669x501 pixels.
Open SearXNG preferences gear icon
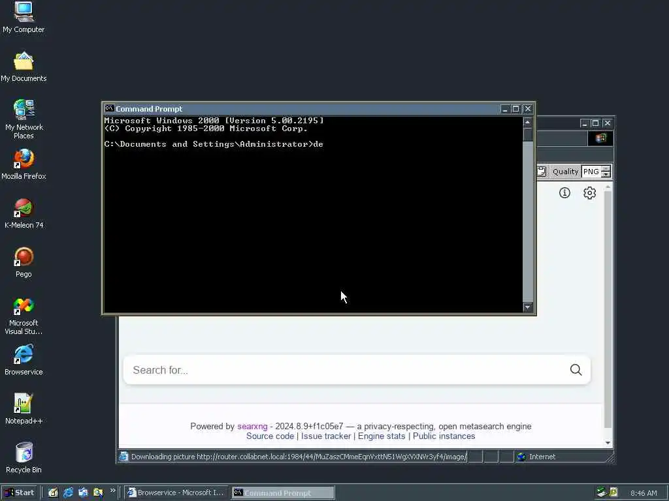pyautogui.click(x=590, y=193)
